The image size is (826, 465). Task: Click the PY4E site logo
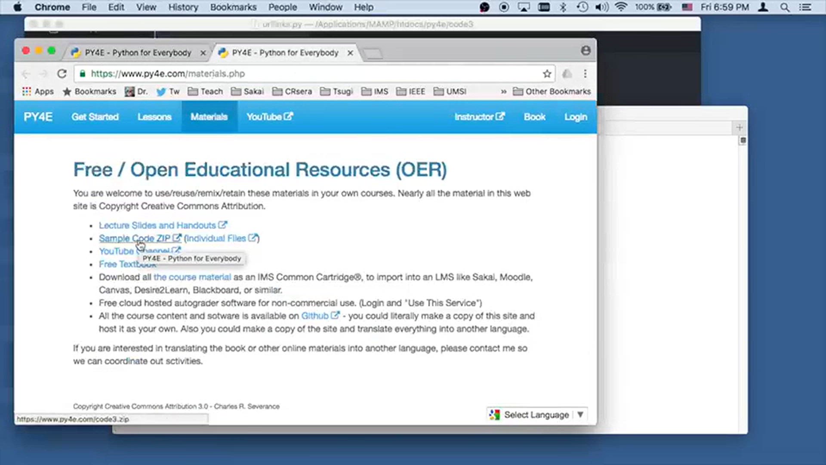[x=38, y=117]
